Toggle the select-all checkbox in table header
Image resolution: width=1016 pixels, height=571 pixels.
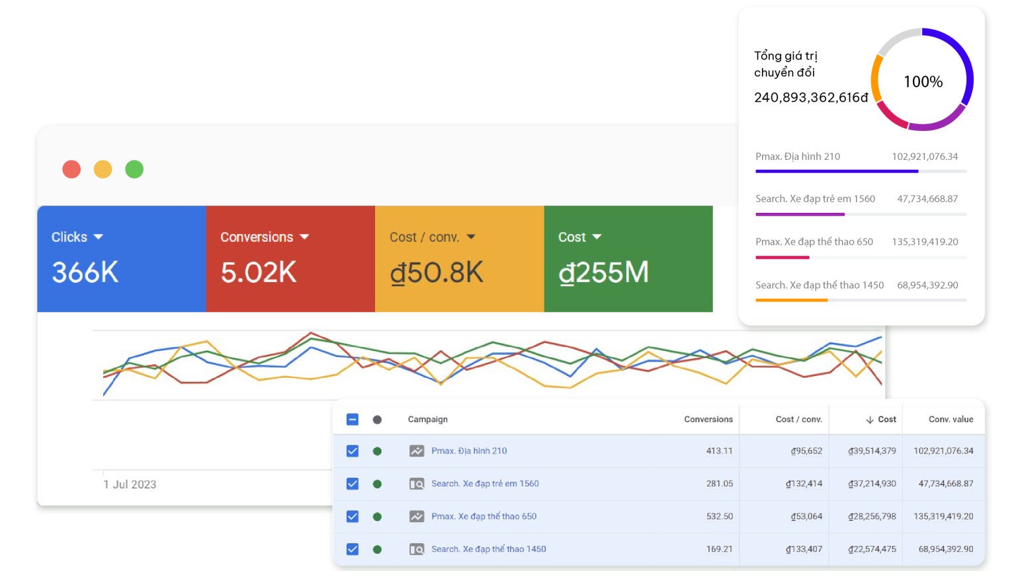[353, 420]
